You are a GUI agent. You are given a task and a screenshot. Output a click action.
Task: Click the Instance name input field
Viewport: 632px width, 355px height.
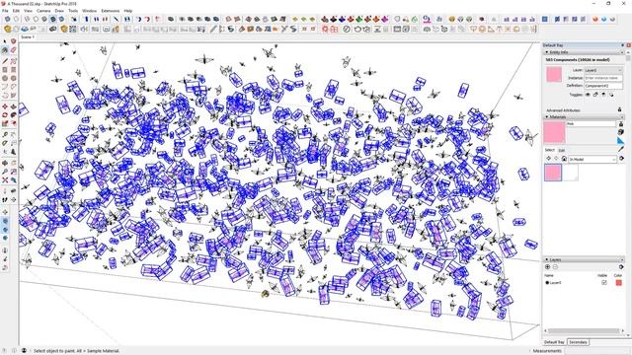603,78
